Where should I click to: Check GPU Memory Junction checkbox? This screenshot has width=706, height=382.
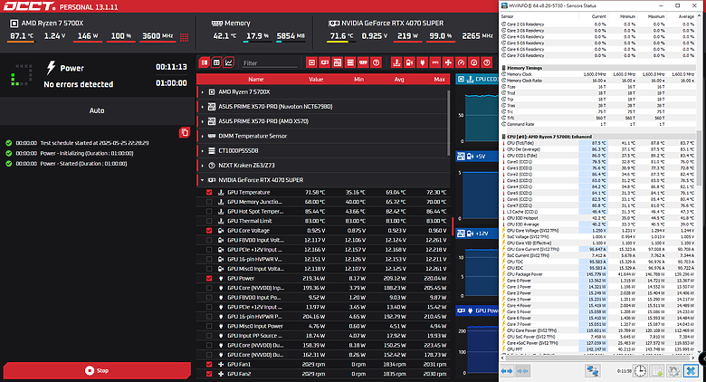(209, 202)
